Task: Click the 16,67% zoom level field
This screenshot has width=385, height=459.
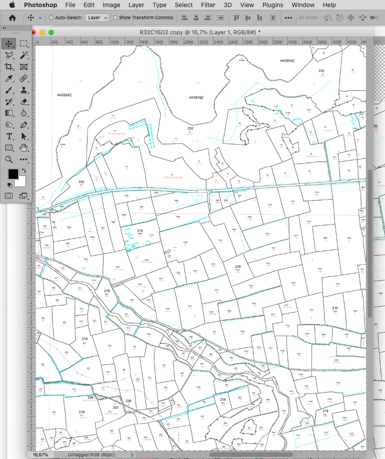Action: pos(40,455)
